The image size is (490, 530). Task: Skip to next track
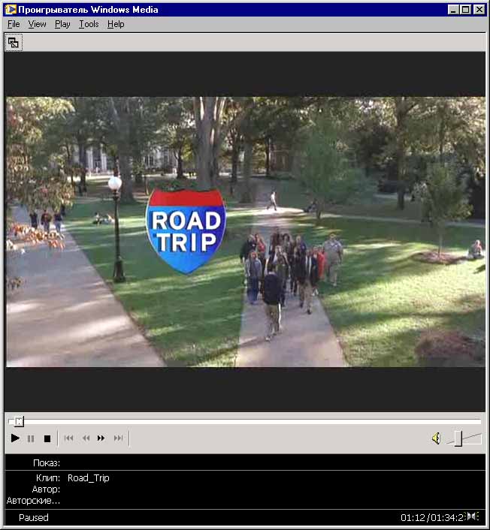pyautogui.click(x=118, y=438)
